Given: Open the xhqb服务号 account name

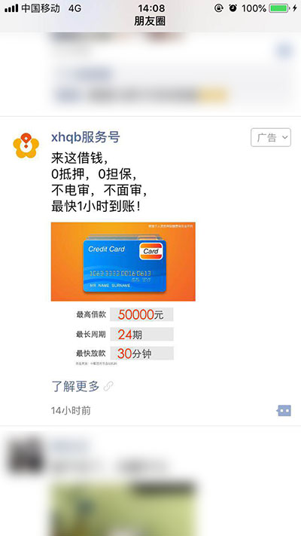Looking at the screenshot, I should click(86, 137).
